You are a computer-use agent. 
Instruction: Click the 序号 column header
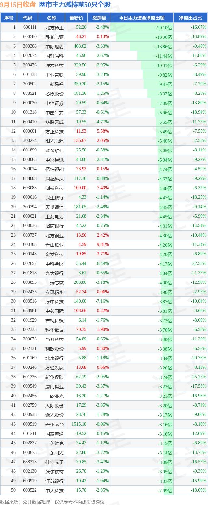pos(9,18)
